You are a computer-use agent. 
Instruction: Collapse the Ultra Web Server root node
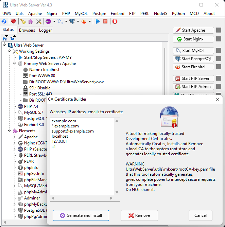coord(4,45)
